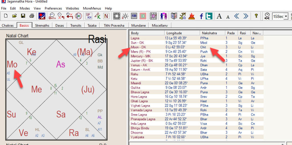Switch to the Strengths tab

(42, 25)
